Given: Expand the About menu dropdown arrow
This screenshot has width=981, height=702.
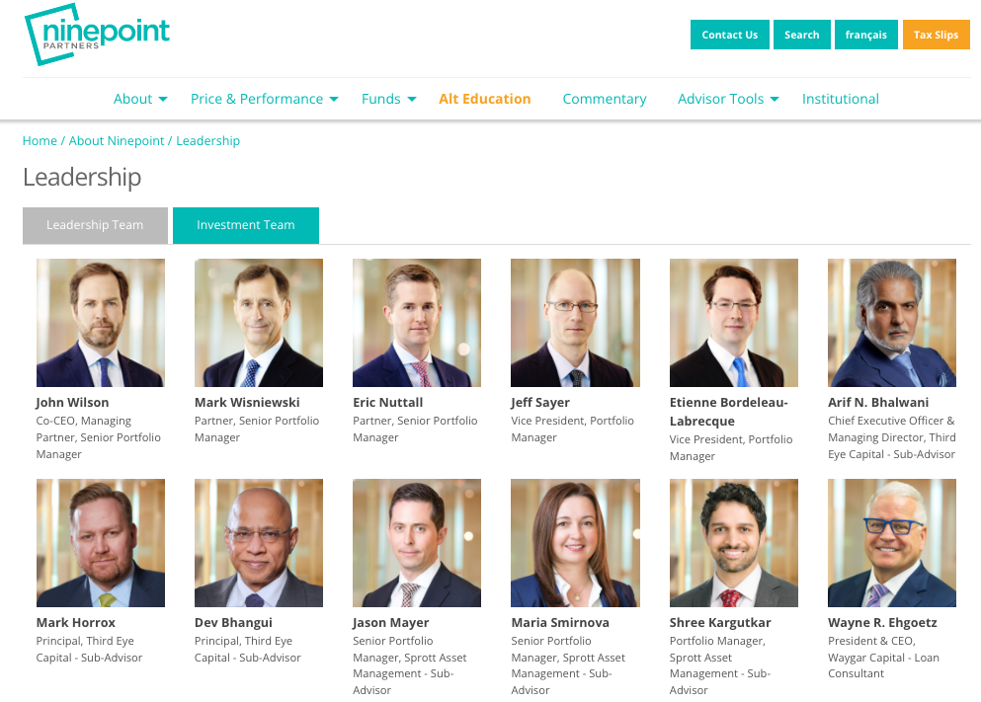Looking at the screenshot, I should (163, 100).
